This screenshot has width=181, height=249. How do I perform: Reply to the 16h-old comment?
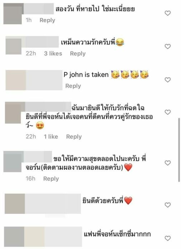(51, 179)
